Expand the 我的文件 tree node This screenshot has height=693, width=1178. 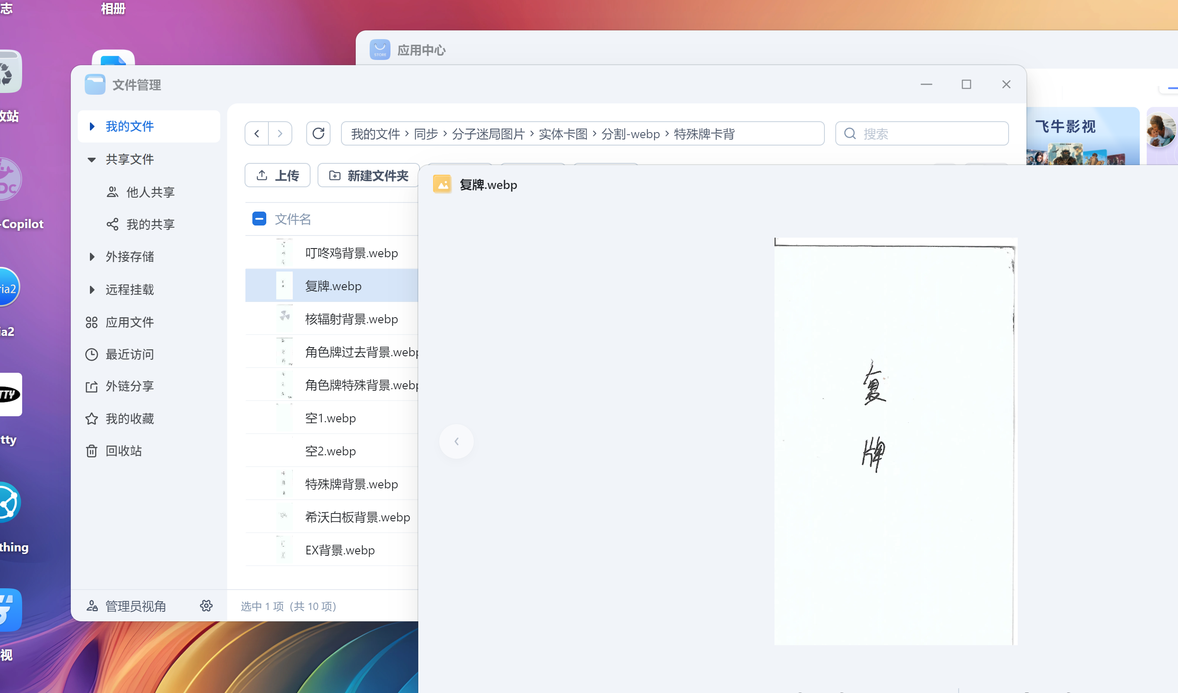click(92, 126)
